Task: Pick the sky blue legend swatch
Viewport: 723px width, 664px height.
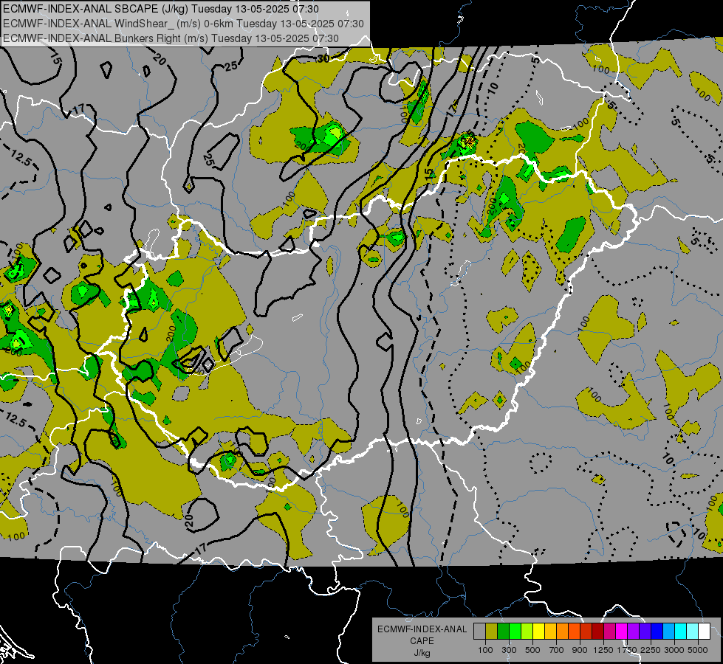Action: tap(668, 632)
